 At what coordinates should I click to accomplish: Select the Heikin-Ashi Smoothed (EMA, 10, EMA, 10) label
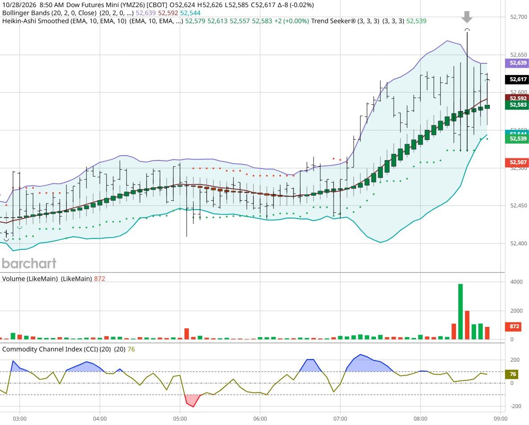[x=65, y=21]
